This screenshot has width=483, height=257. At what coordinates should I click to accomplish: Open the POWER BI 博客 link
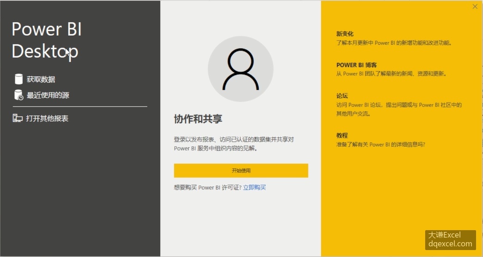coord(357,65)
